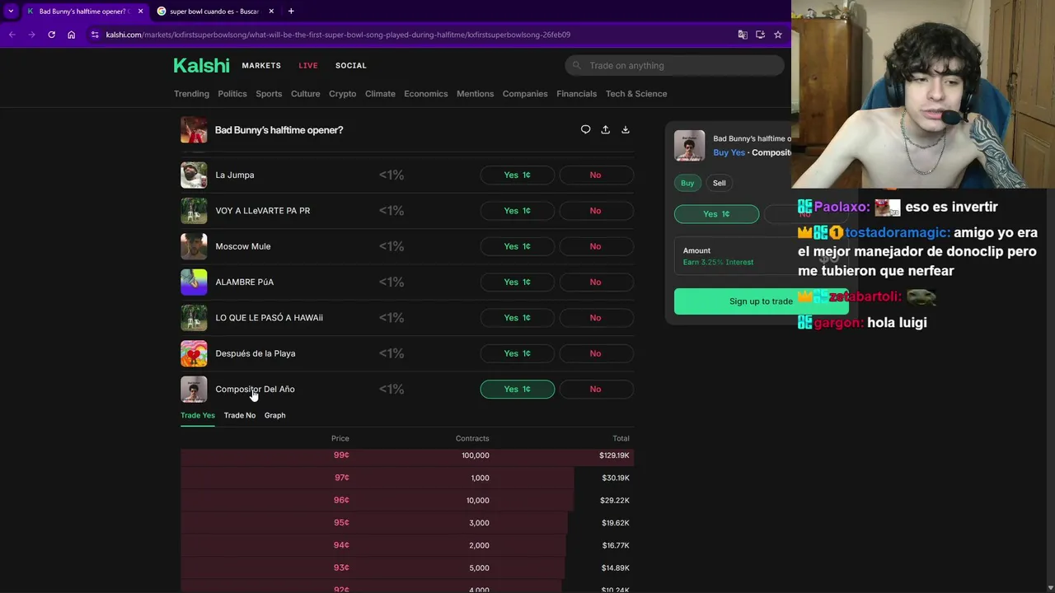This screenshot has width=1055, height=593.
Task: Open the LIVE section
Action: [x=307, y=65]
